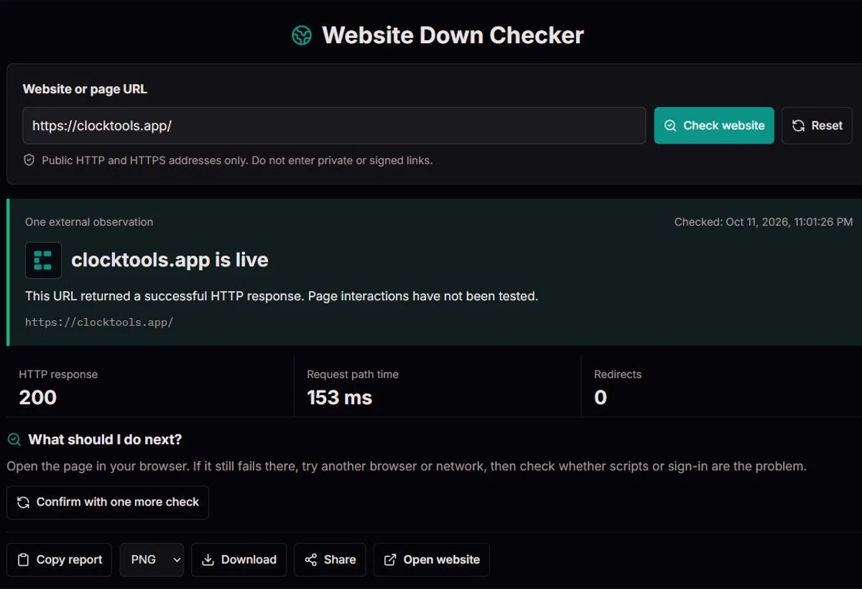
Task: Focus the Website or page URL field
Action: point(334,126)
